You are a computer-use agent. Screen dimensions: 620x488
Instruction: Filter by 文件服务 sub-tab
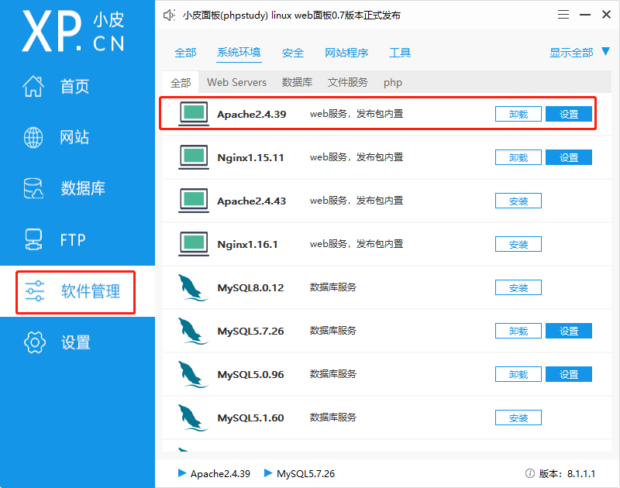point(347,82)
